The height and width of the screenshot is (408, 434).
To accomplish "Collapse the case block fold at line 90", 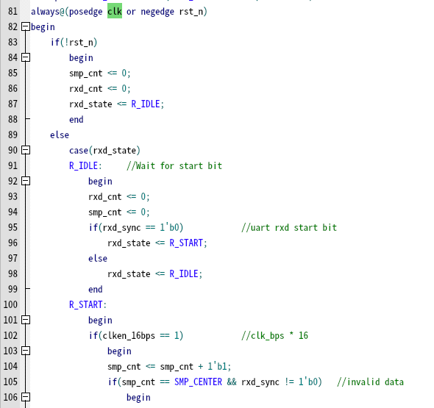I will [26, 150].
